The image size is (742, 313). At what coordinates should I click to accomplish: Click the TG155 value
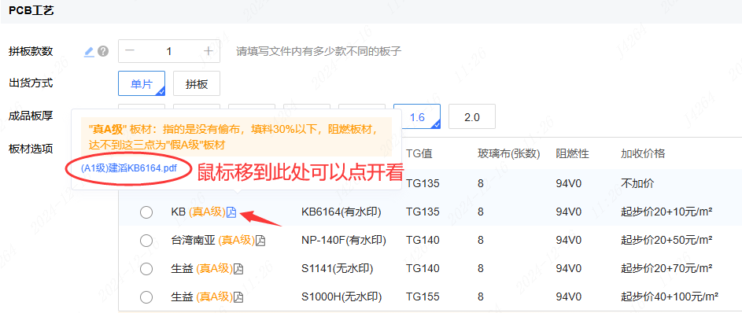[x=423, y=297]
